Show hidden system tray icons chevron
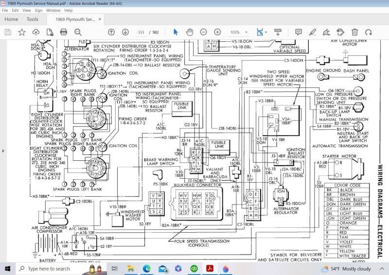389x275 pixels. [382, 269]
